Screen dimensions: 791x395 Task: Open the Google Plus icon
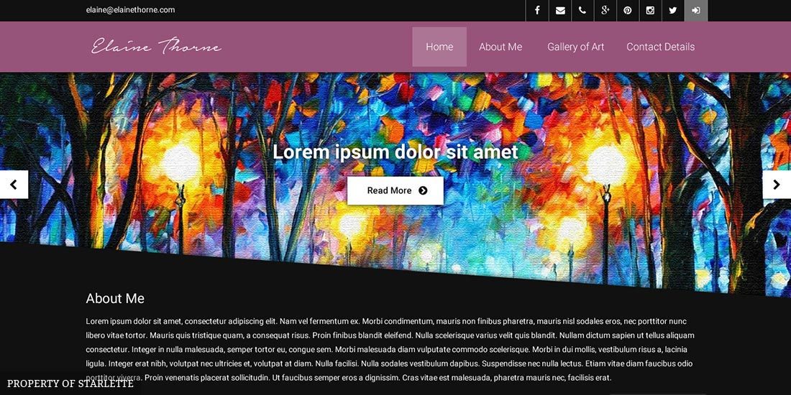605,11
